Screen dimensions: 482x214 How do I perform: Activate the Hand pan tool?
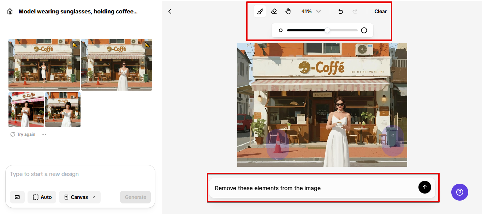[288, 11]
